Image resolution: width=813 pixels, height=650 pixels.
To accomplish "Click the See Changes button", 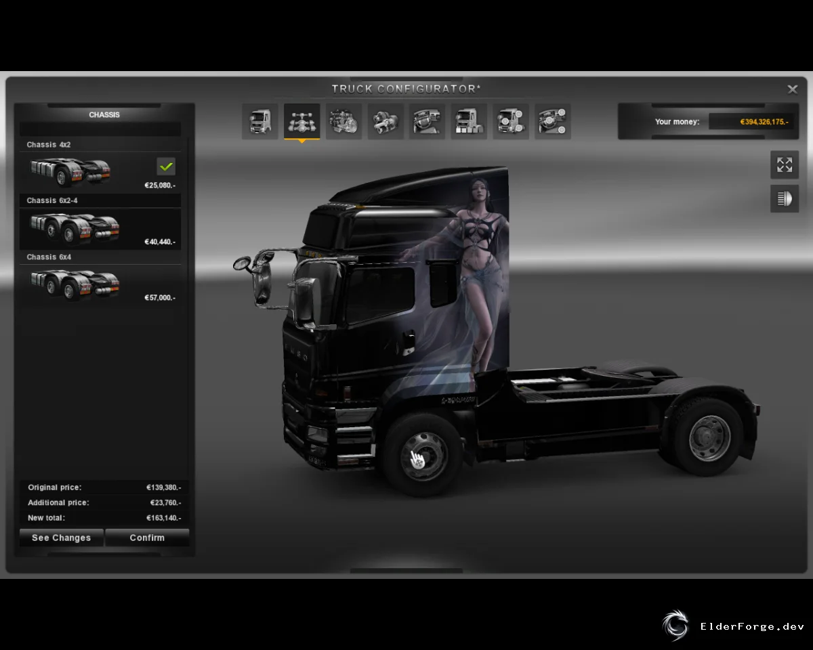I will point(61,538).
